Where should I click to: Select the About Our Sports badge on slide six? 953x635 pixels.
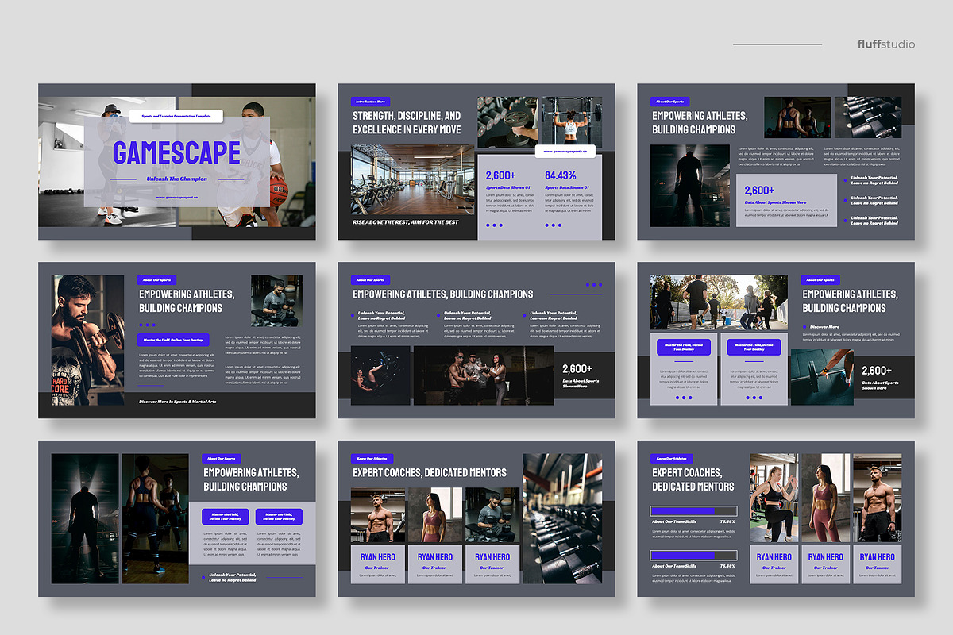(x=821, y=279)
